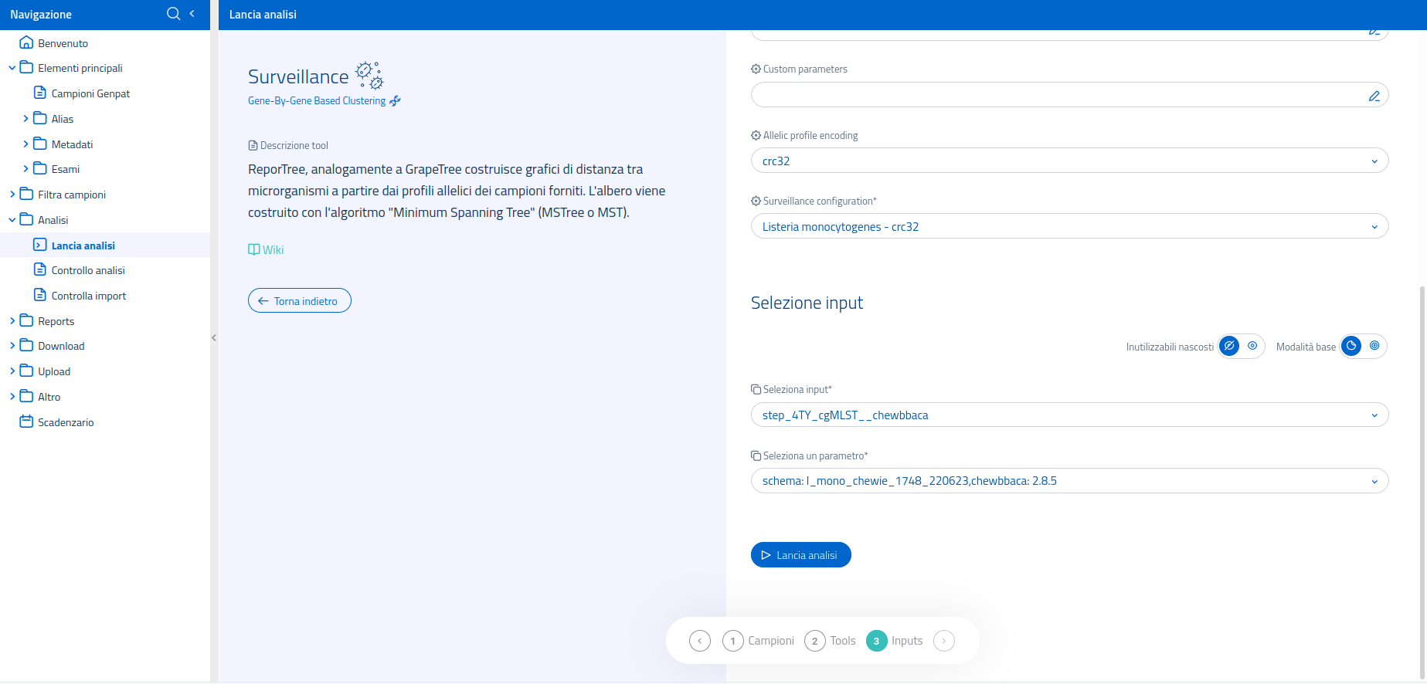Image resolution: width=1427 pixels, height=684 pixels.
Task: Open the Benvenuto home item
Action: click(x=62, y=43)
